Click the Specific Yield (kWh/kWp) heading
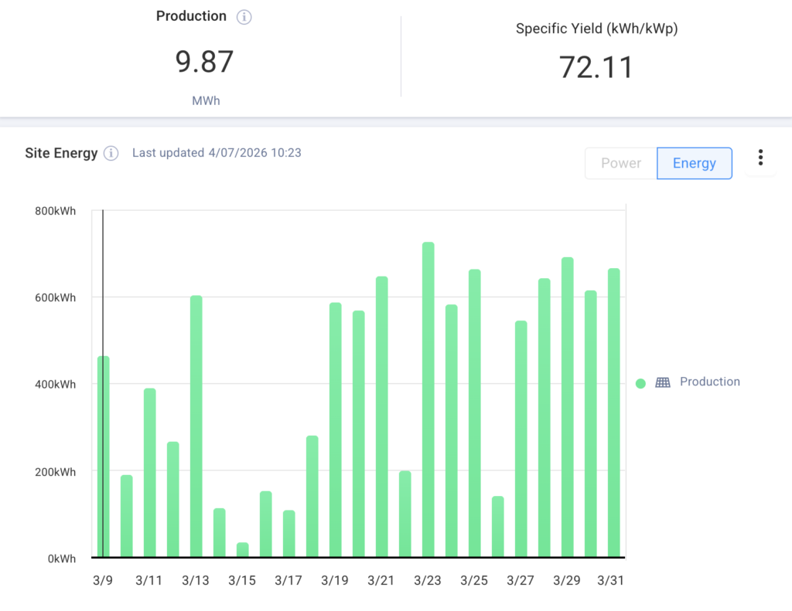The height and width of the screenshot is (611, 792). pyautogui.click(x=596, y=29)
